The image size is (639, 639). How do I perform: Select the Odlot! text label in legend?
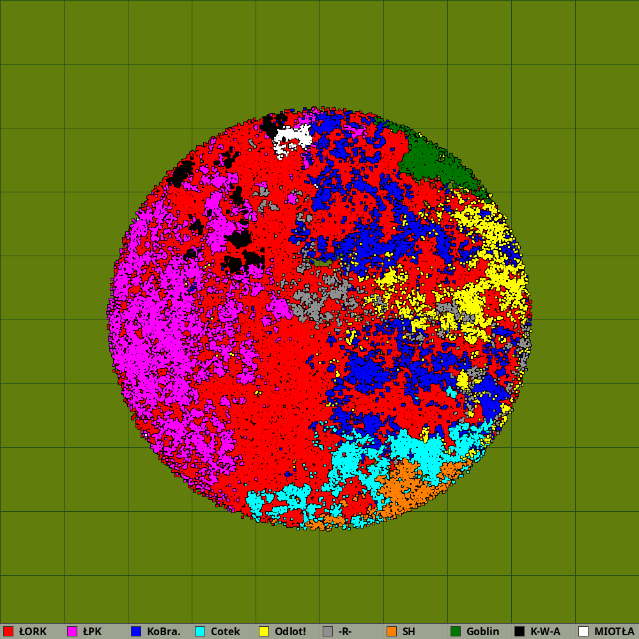(x=290, y=631)
